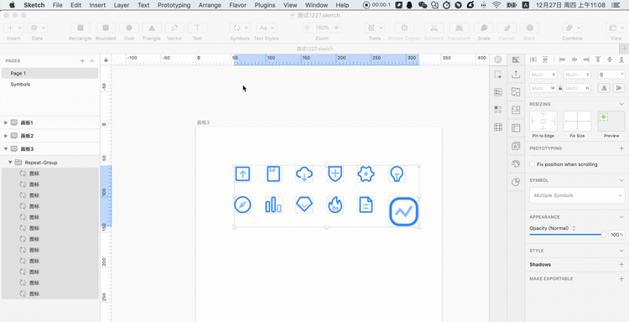The image size is (629, 322).
Task: Click distribute horizontally icon in inspector
Action: [x=533, y=60]
